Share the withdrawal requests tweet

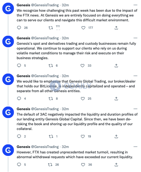coord(116,164)
